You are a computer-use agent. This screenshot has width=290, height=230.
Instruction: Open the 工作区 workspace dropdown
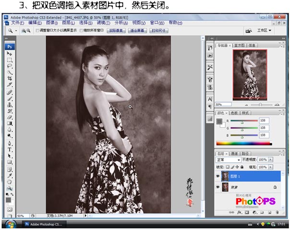[x=264, y=30]
